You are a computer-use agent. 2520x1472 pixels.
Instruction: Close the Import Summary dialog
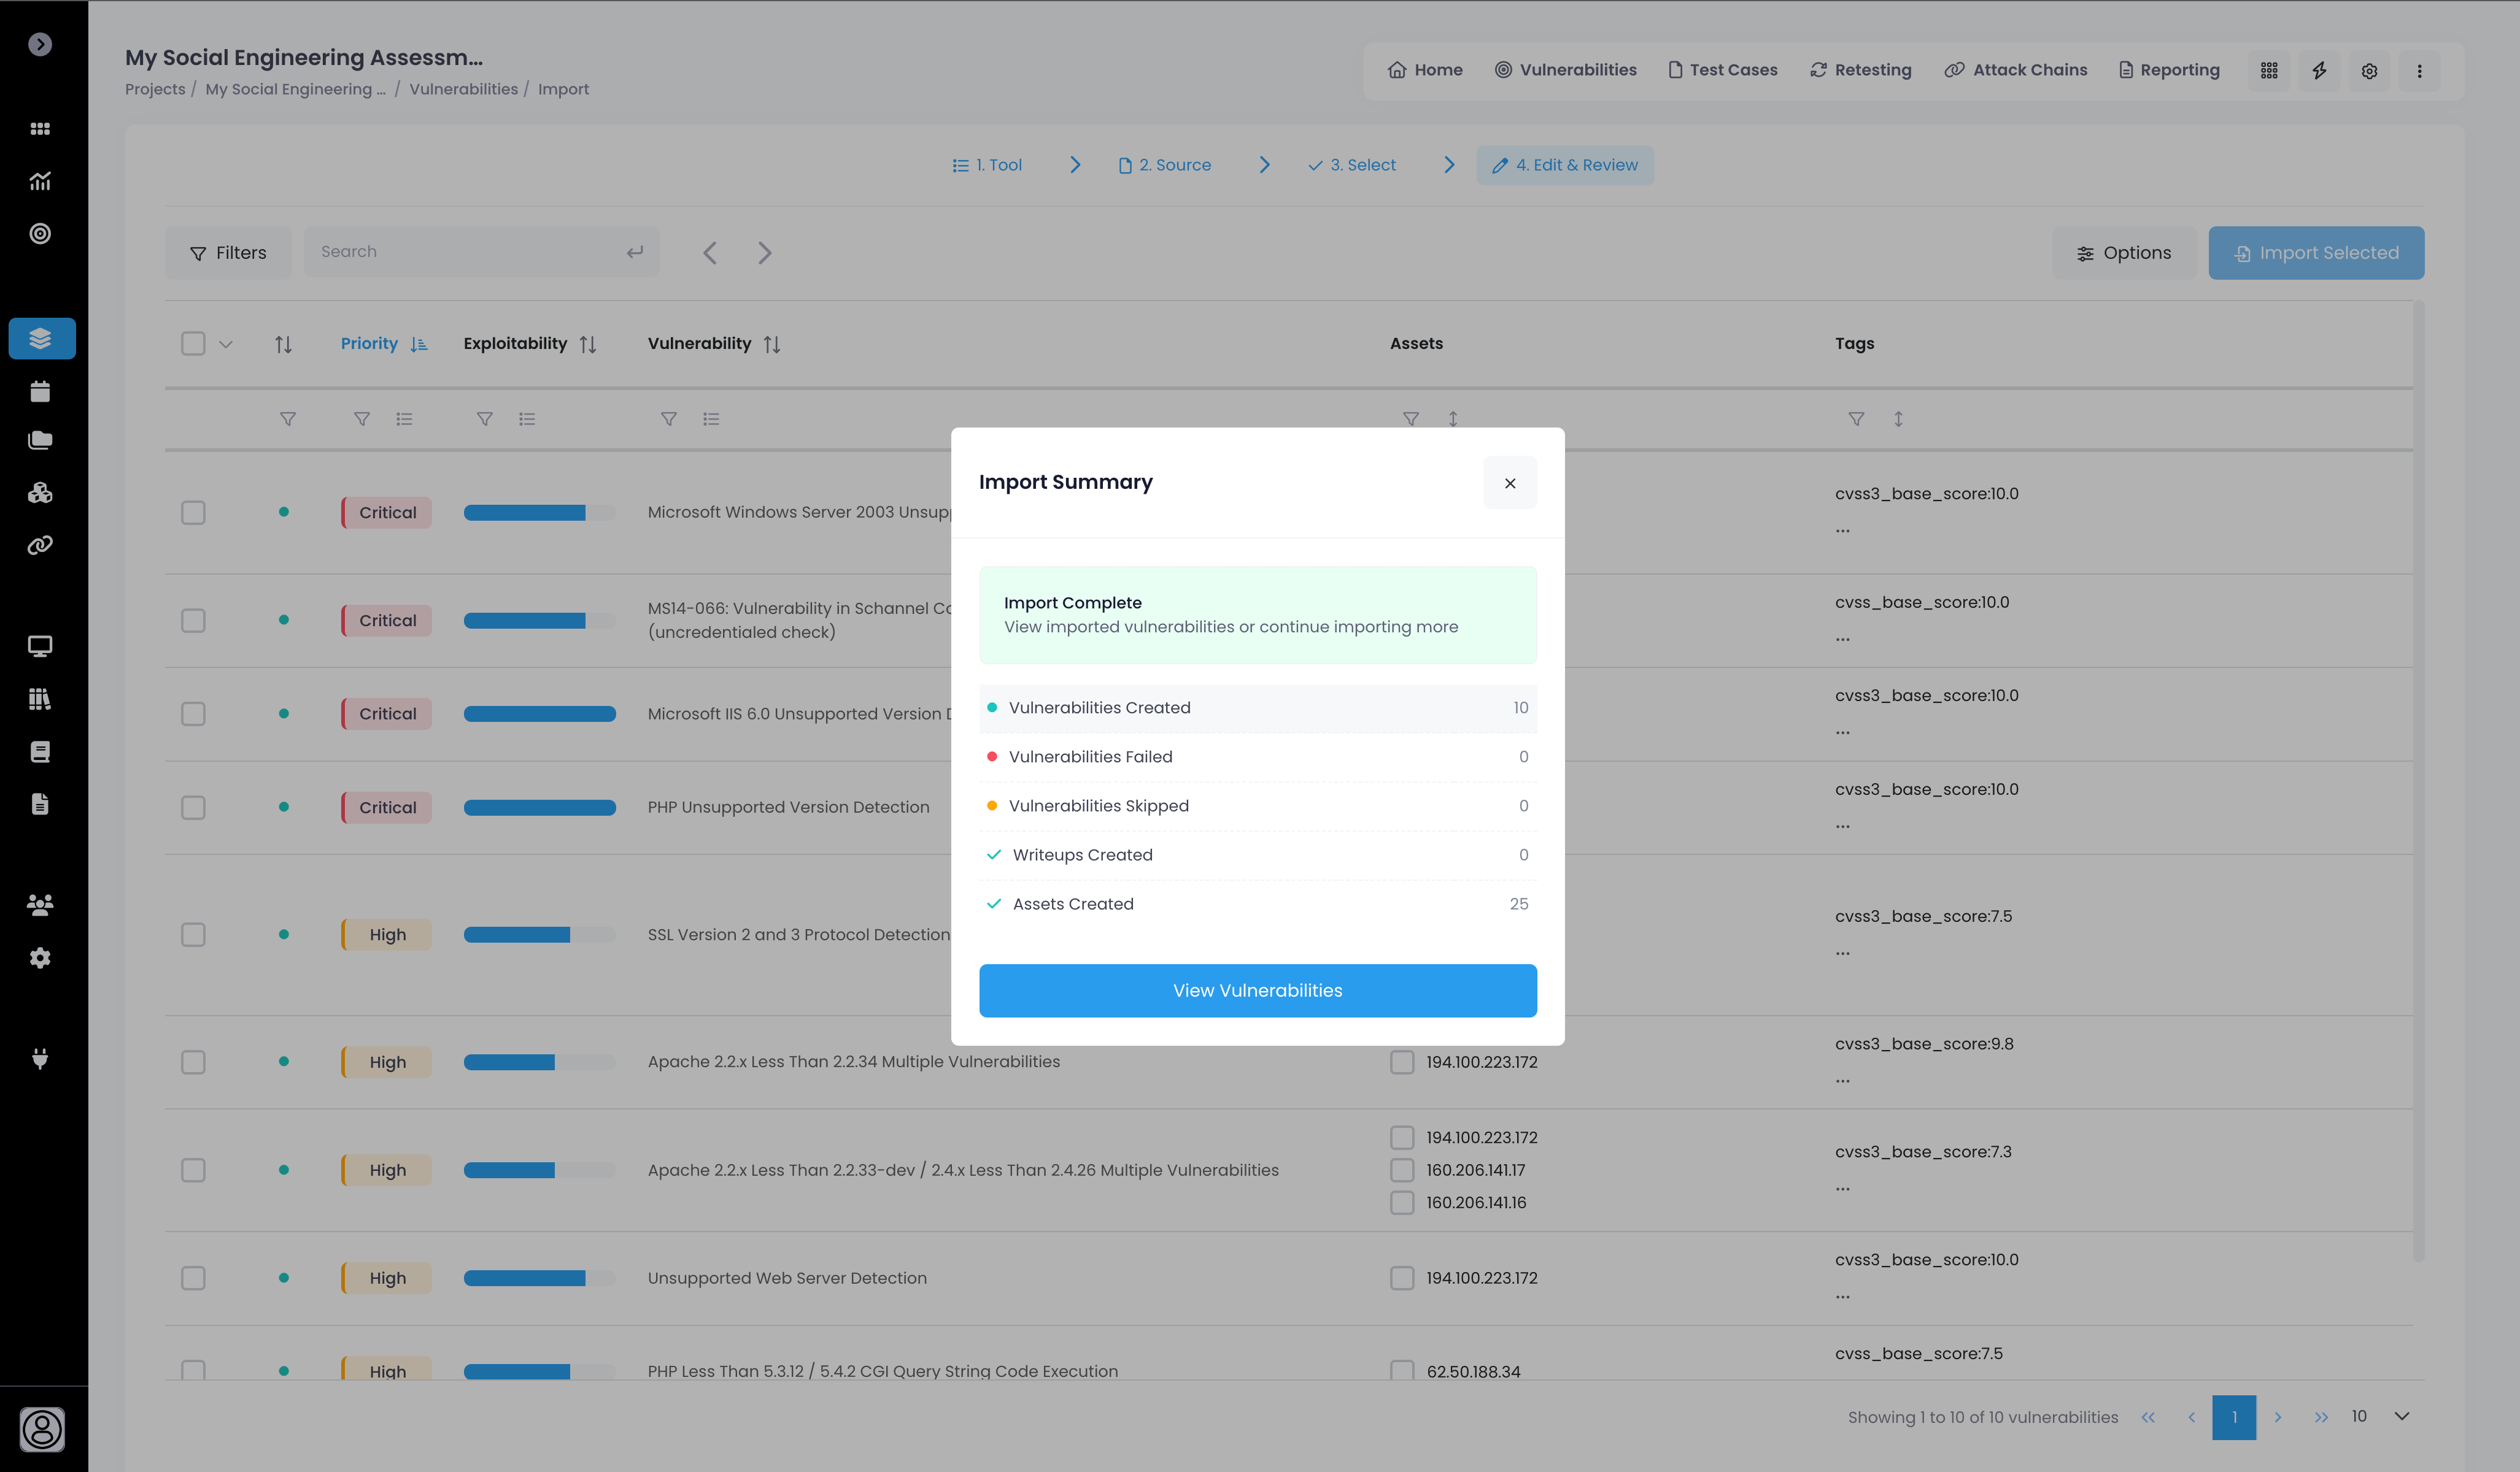tap(1509, 483)
